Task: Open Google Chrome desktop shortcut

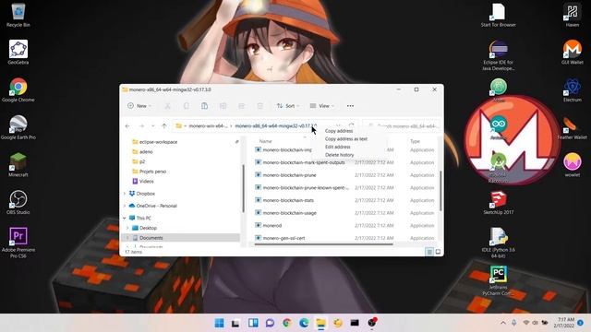Action: (18, 90)
